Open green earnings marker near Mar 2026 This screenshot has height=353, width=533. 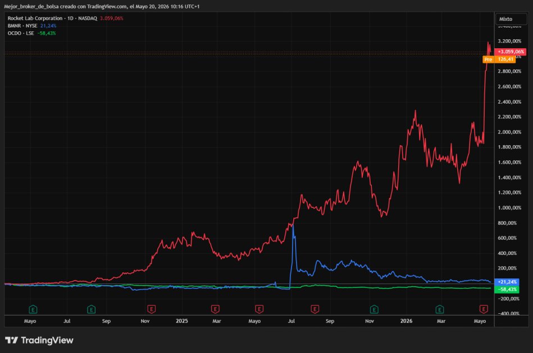coord(440,309)
